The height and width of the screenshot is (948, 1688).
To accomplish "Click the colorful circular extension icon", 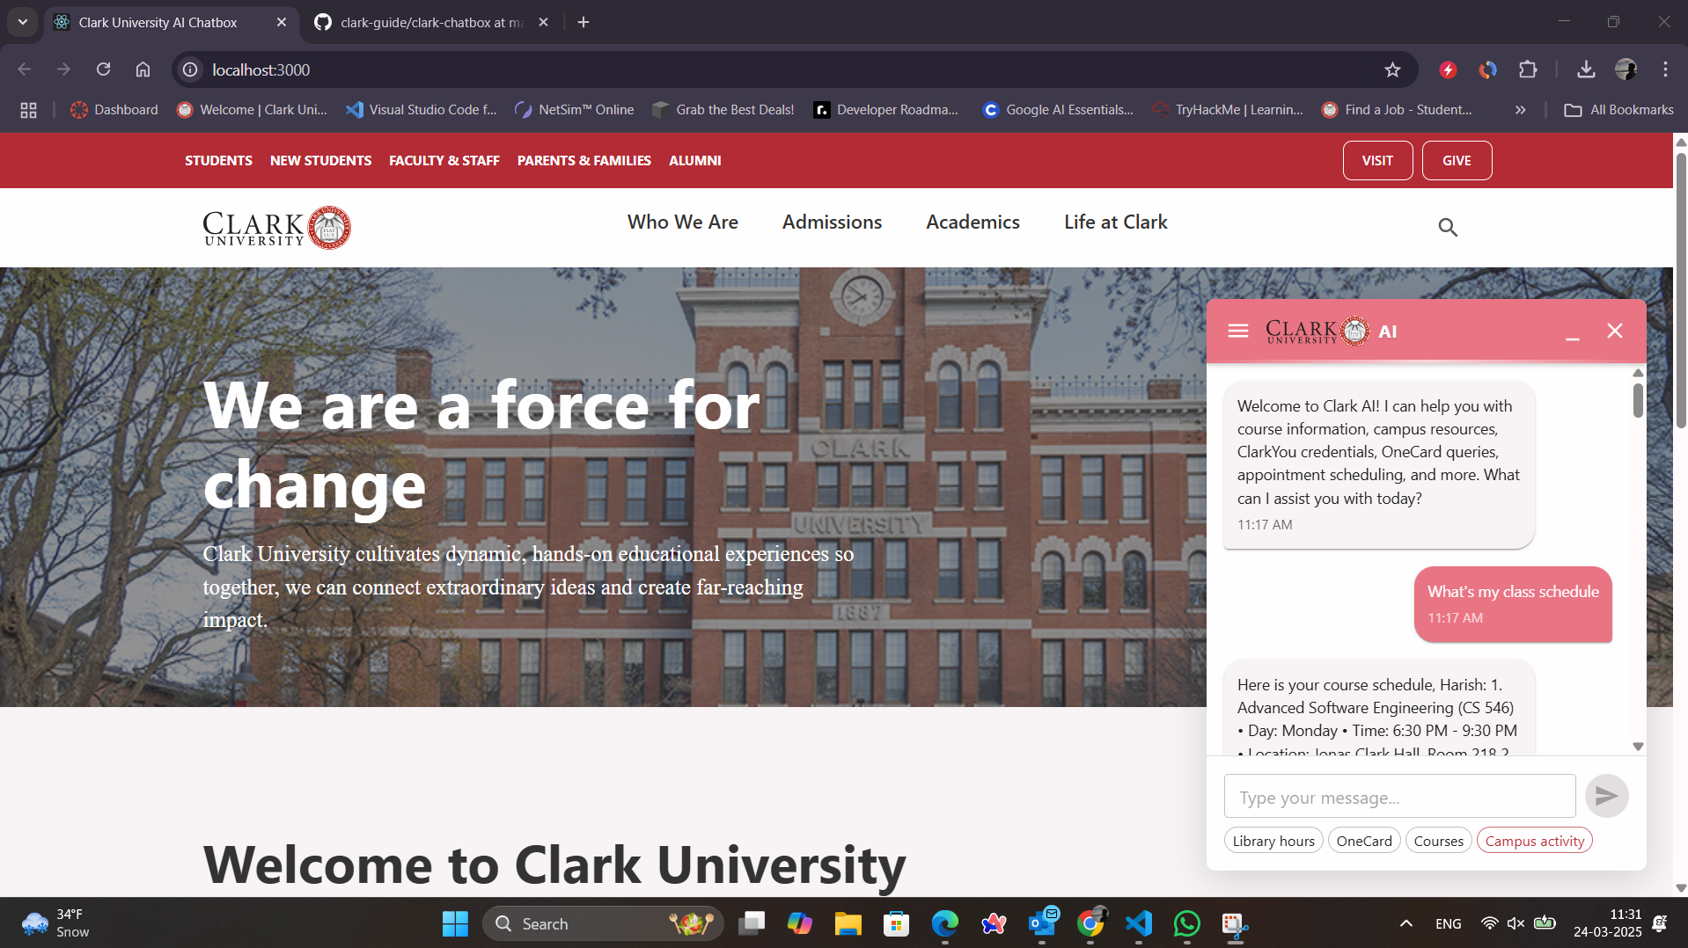I will [1487, 69].
